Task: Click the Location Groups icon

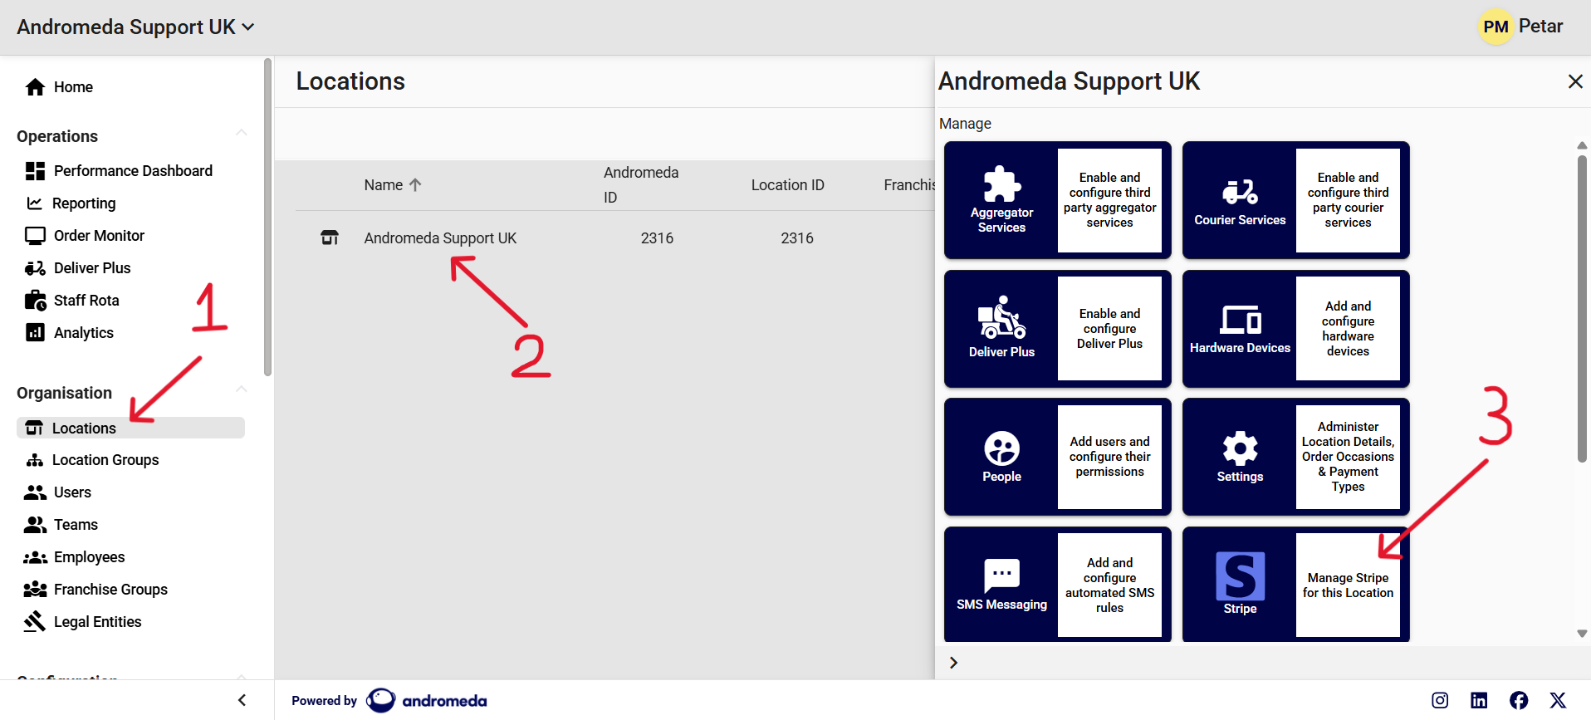Action: 34,460
